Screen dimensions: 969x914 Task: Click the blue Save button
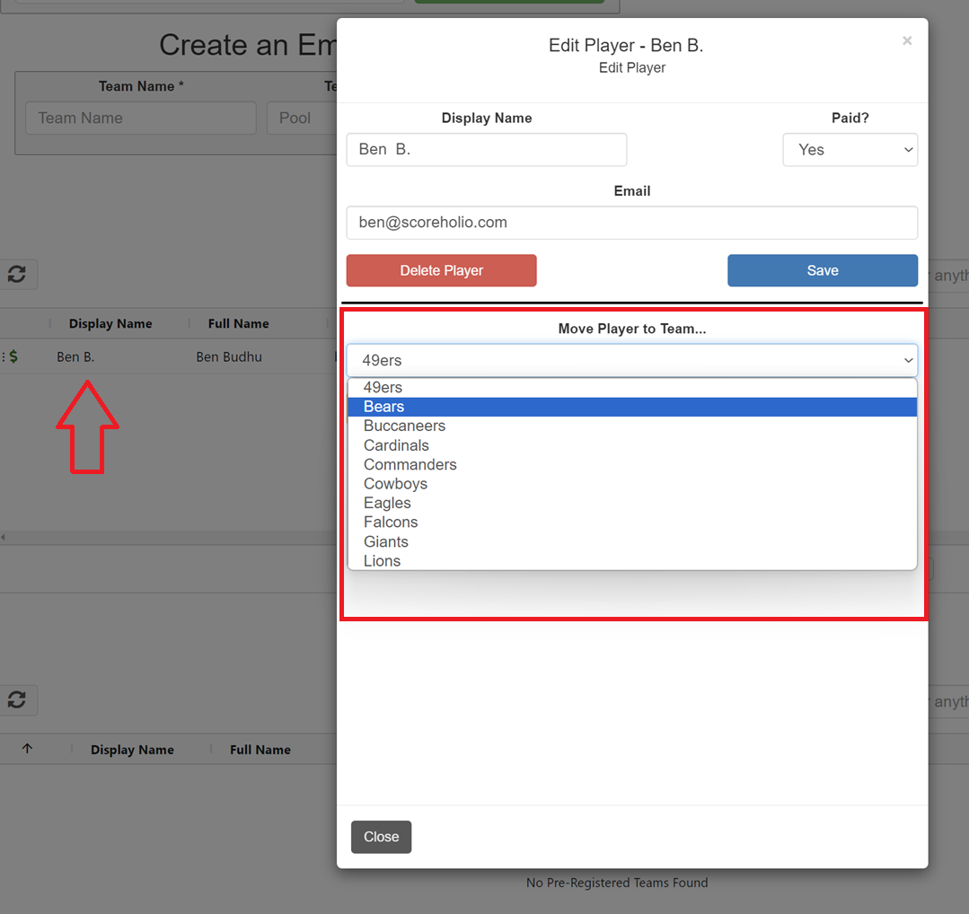click(822, 270)
